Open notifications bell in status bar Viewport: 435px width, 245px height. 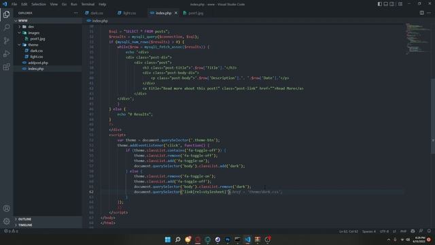tap(429, 231)
